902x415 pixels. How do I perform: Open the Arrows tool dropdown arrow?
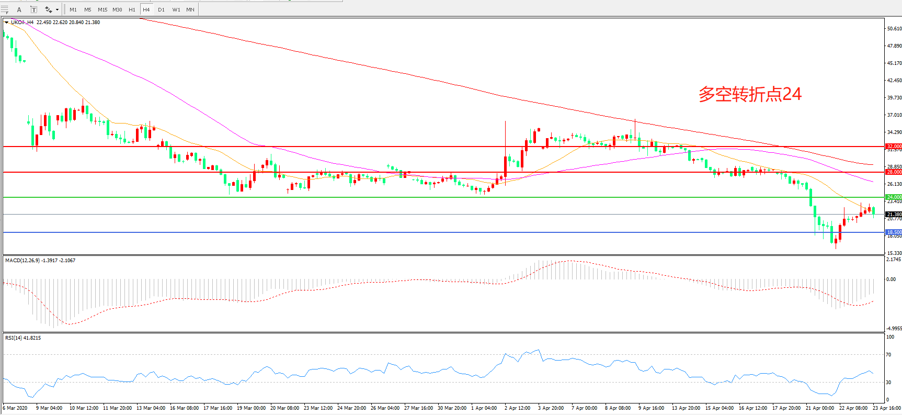(x=57, y=9)
